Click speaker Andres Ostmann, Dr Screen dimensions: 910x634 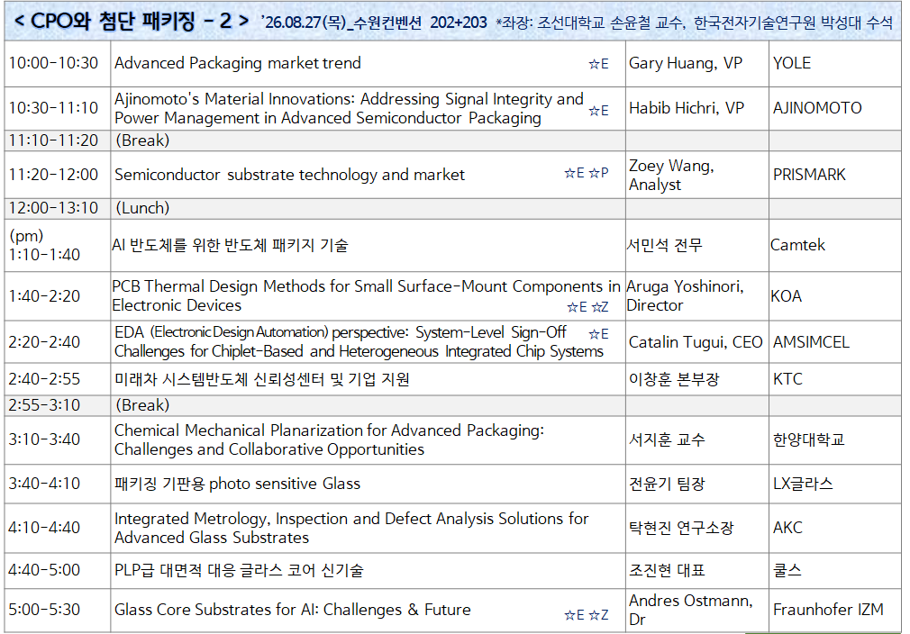[691, 610]
